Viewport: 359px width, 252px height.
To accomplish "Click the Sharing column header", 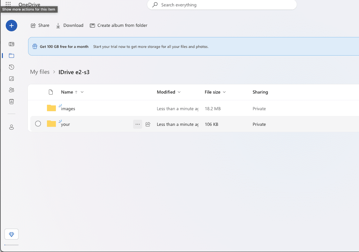I will point(260,92).
